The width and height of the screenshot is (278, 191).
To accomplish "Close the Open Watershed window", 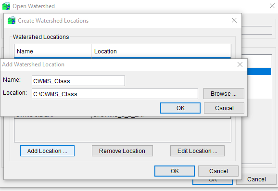I will (x=272, y=6).
